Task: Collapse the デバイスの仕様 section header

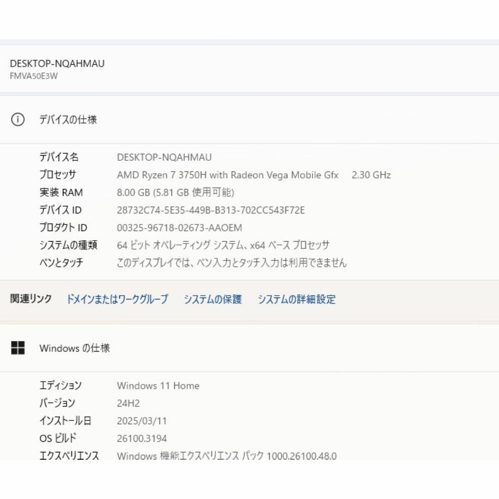Action: click(249, 120)
